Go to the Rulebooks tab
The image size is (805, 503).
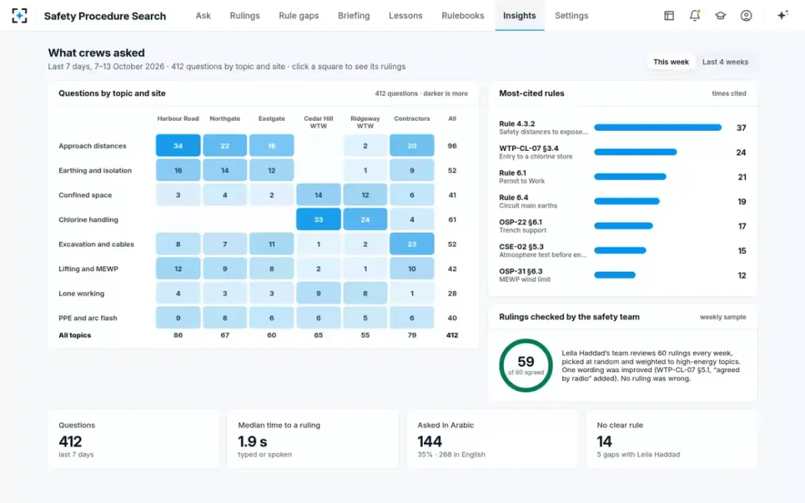click(463, 15)
